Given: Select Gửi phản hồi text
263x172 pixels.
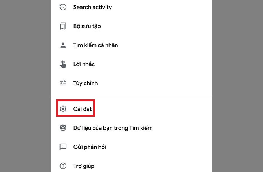Looking at the screenshot, I should coord(90,147).
